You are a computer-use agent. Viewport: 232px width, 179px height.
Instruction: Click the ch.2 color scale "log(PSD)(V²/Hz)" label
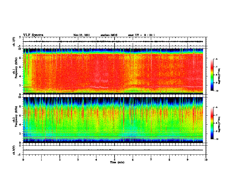point(219,124)
